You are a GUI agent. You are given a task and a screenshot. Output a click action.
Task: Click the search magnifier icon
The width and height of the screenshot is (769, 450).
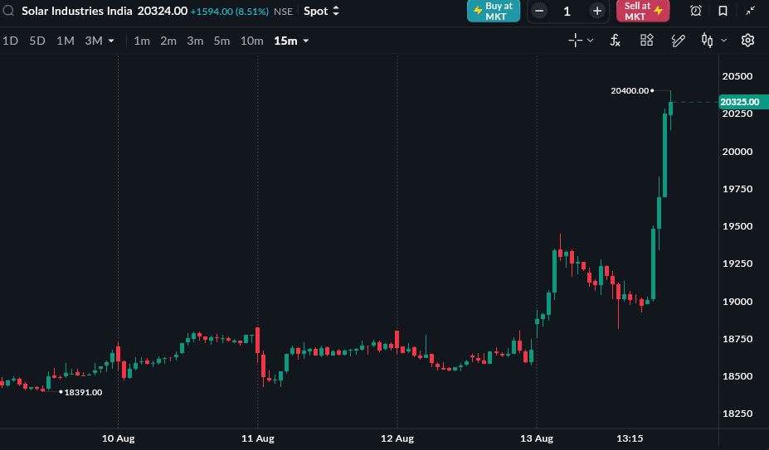click(x=8, y=10)
